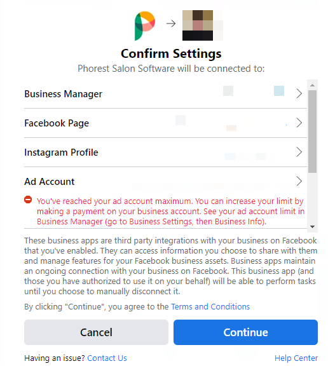328x373 pixels.
Task: Open the Contact Us link
Action: point(107,358)
